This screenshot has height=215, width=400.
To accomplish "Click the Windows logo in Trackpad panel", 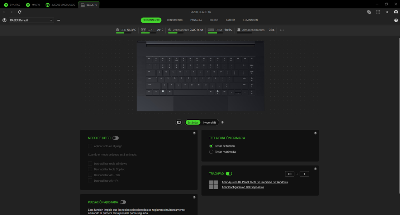I will [x=214, y=185].
